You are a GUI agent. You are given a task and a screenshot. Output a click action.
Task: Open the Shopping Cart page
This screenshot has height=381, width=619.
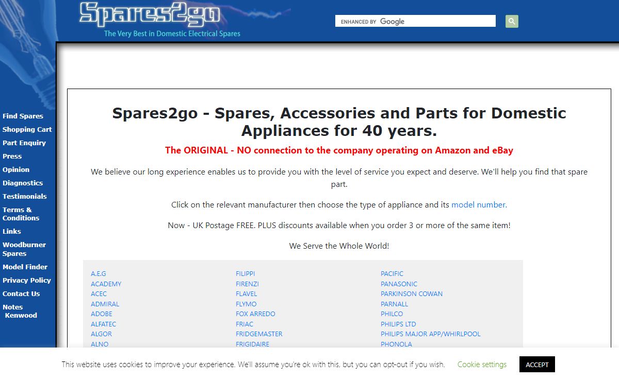[27, 130]
